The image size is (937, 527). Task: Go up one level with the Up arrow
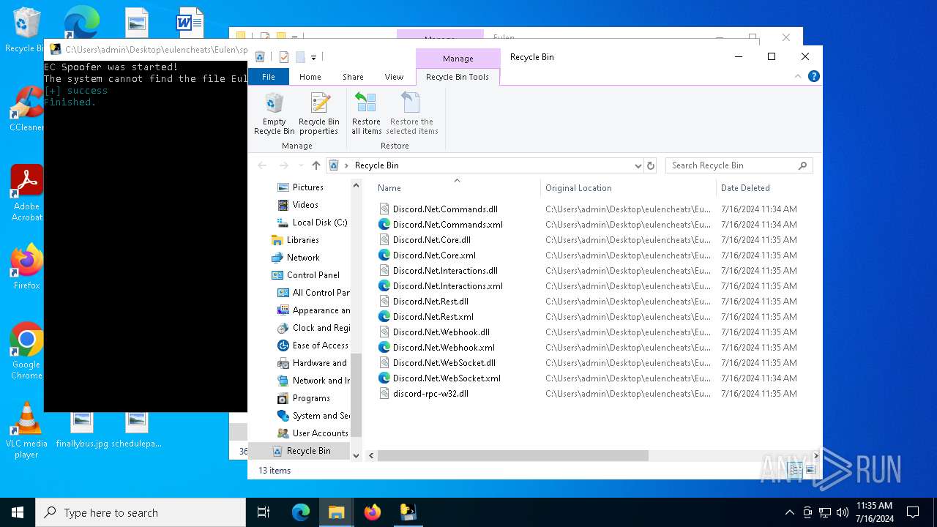point(316,165)
